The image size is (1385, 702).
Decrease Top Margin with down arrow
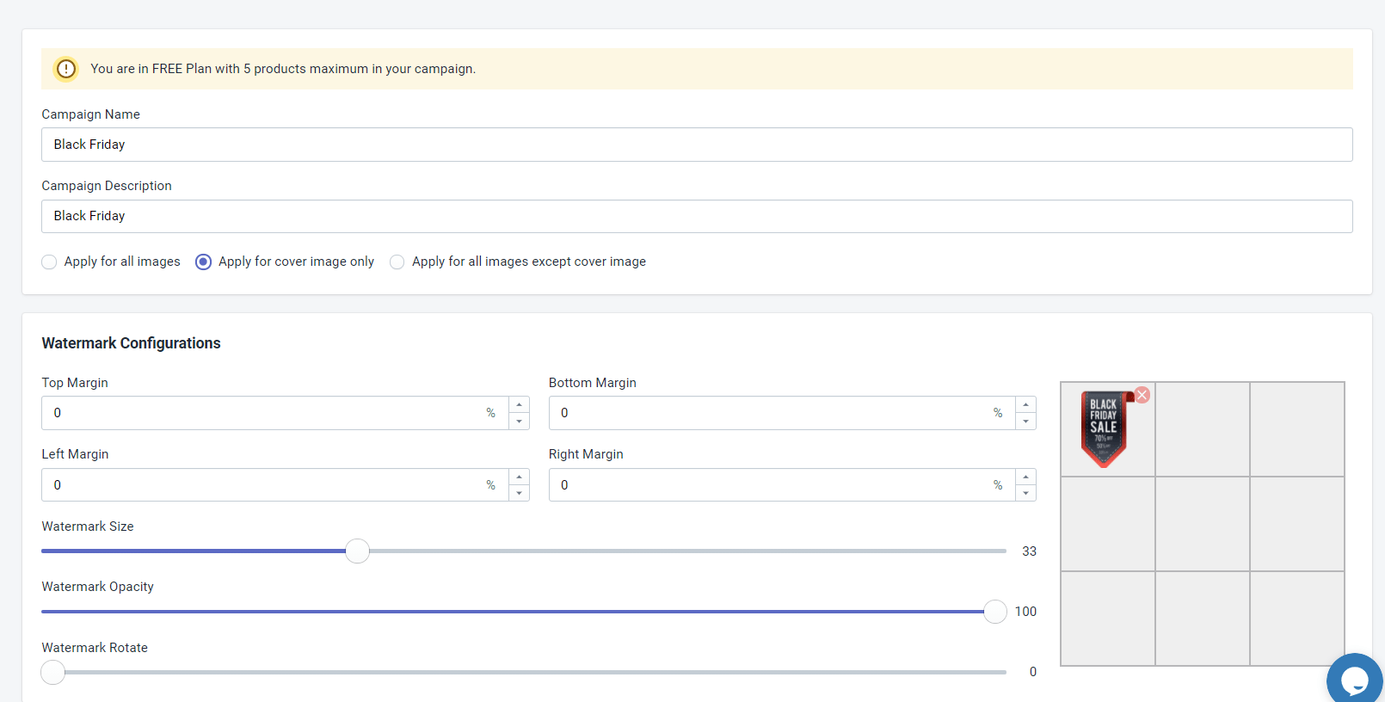point(519,422)
